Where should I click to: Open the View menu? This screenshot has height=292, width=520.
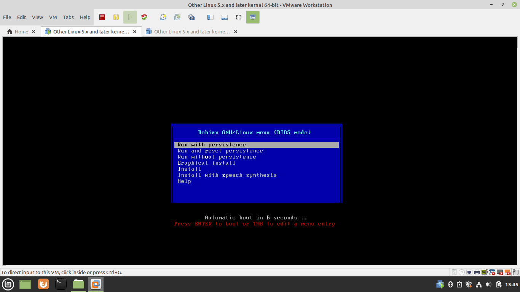[37, 17]
